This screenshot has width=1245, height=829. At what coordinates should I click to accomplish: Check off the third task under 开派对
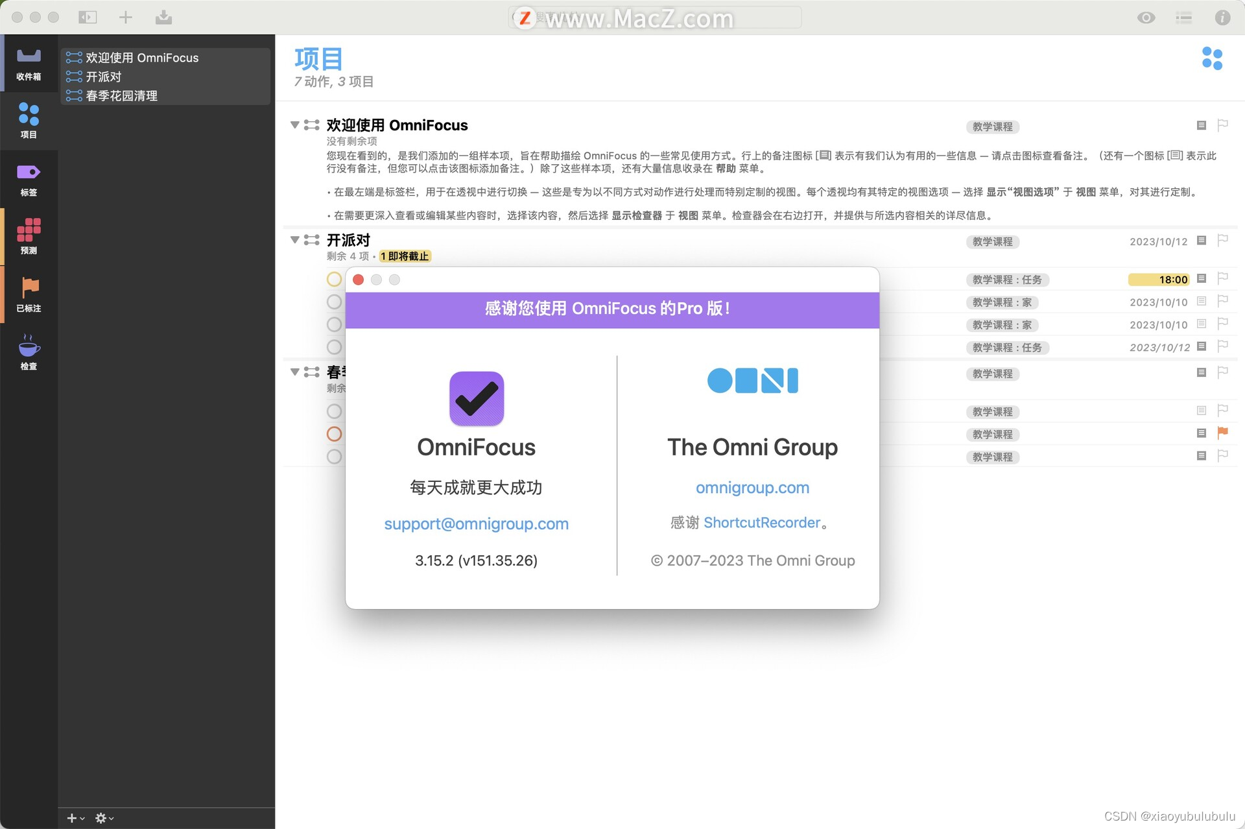(x=334, y=324)
